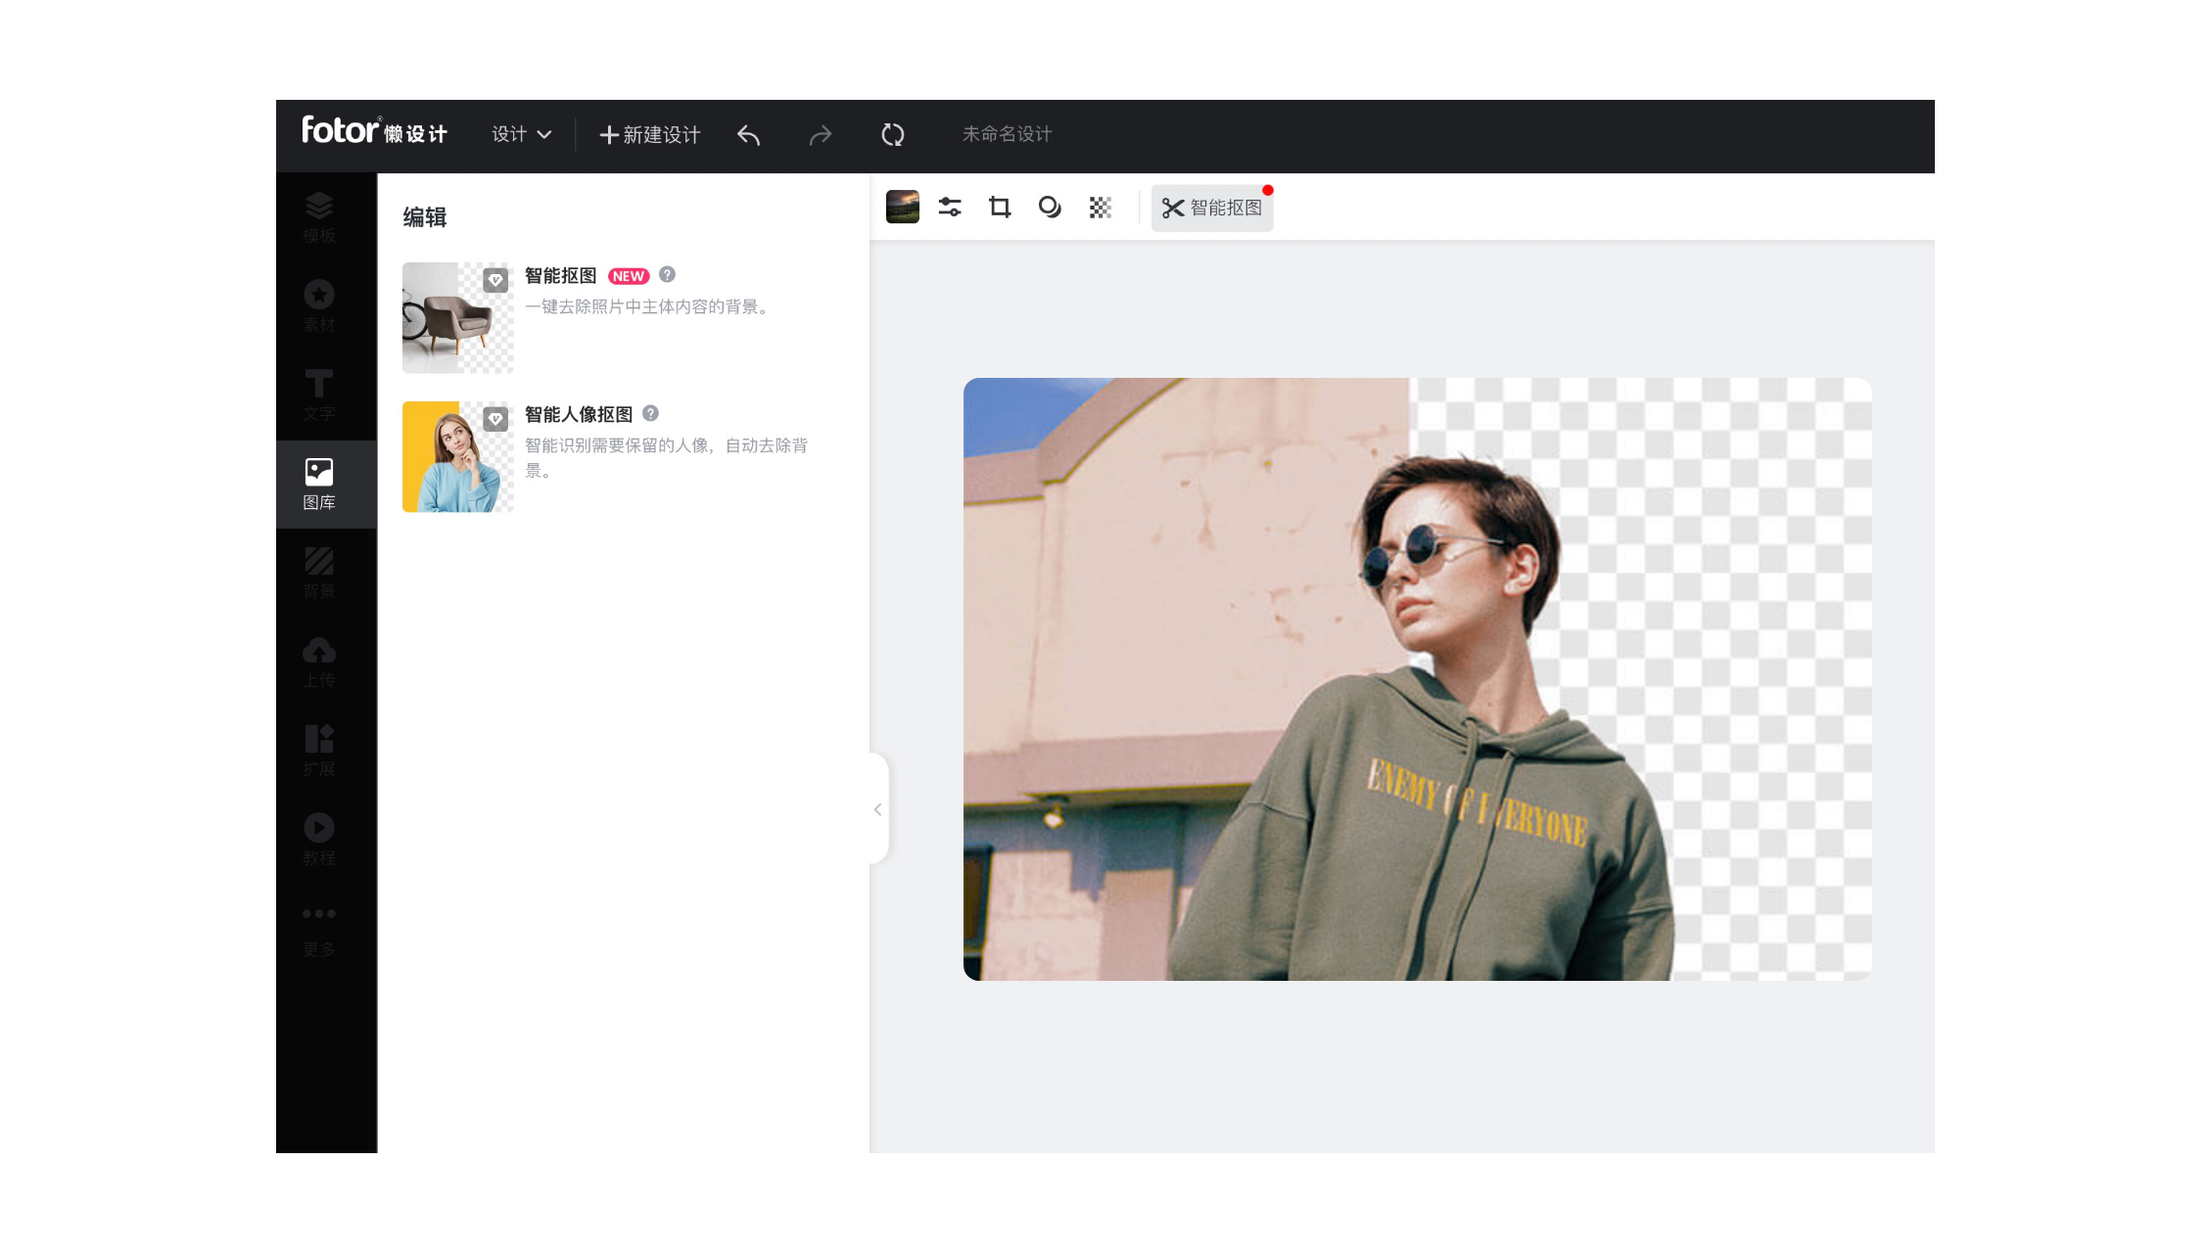The image size is (2209, 1253).
Task: Open the 背景 background panel
Action: 317,573
